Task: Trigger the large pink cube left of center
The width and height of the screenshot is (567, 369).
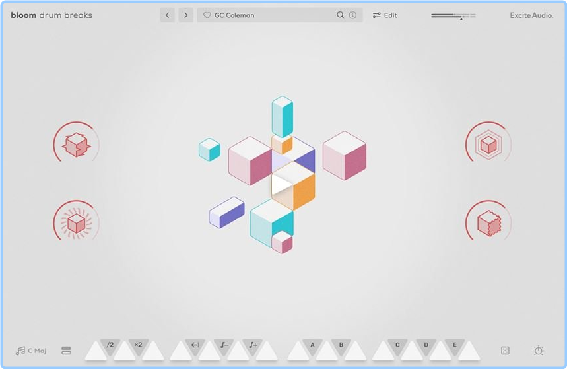Action: 250,160
